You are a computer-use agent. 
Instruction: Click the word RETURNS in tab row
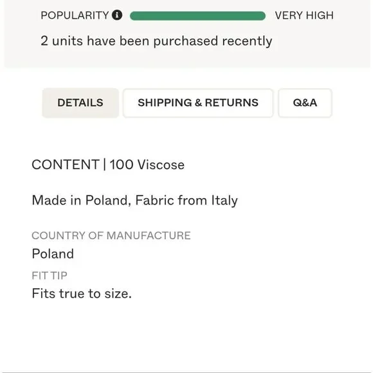(232, 103)
